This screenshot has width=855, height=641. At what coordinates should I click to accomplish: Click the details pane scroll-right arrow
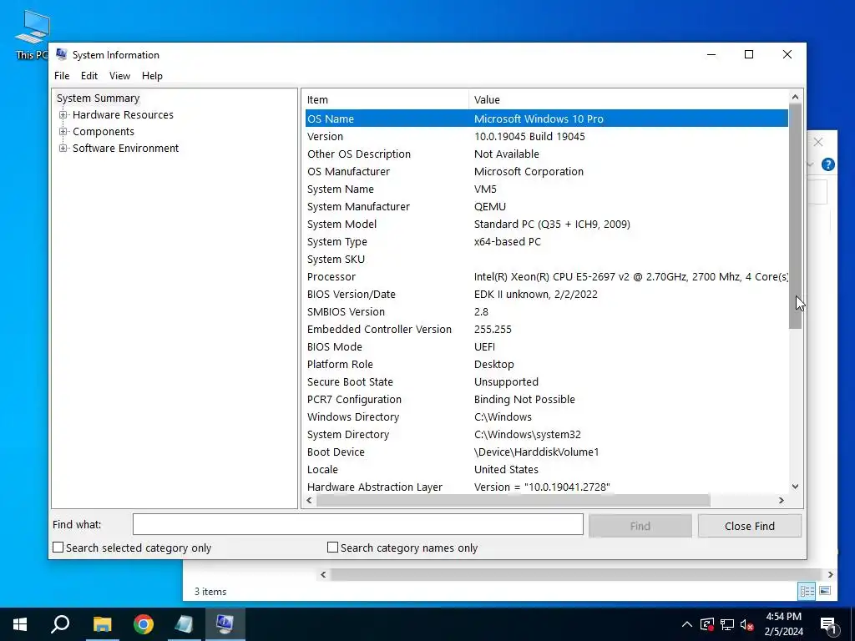point(782,501)
